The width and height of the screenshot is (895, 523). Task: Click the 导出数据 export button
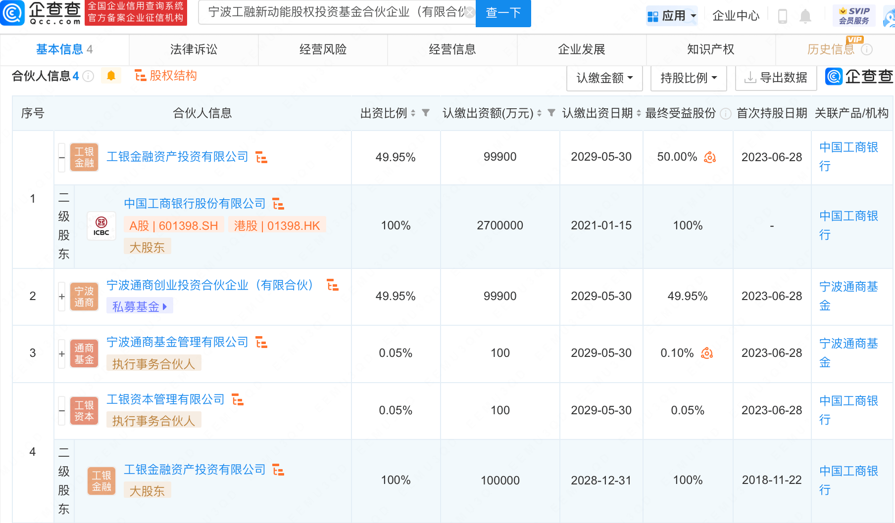point(776,78)
